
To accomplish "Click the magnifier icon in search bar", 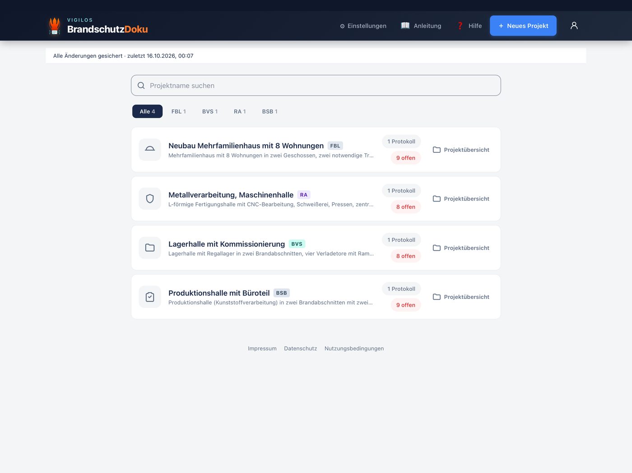I will point(141,86).
